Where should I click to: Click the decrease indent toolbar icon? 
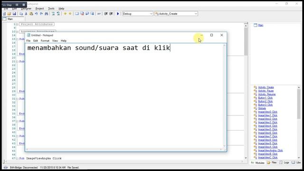pos(111,14)
